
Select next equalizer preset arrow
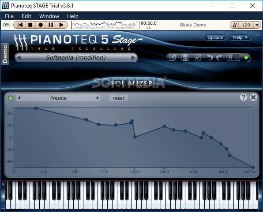click(x=98, y=98)
